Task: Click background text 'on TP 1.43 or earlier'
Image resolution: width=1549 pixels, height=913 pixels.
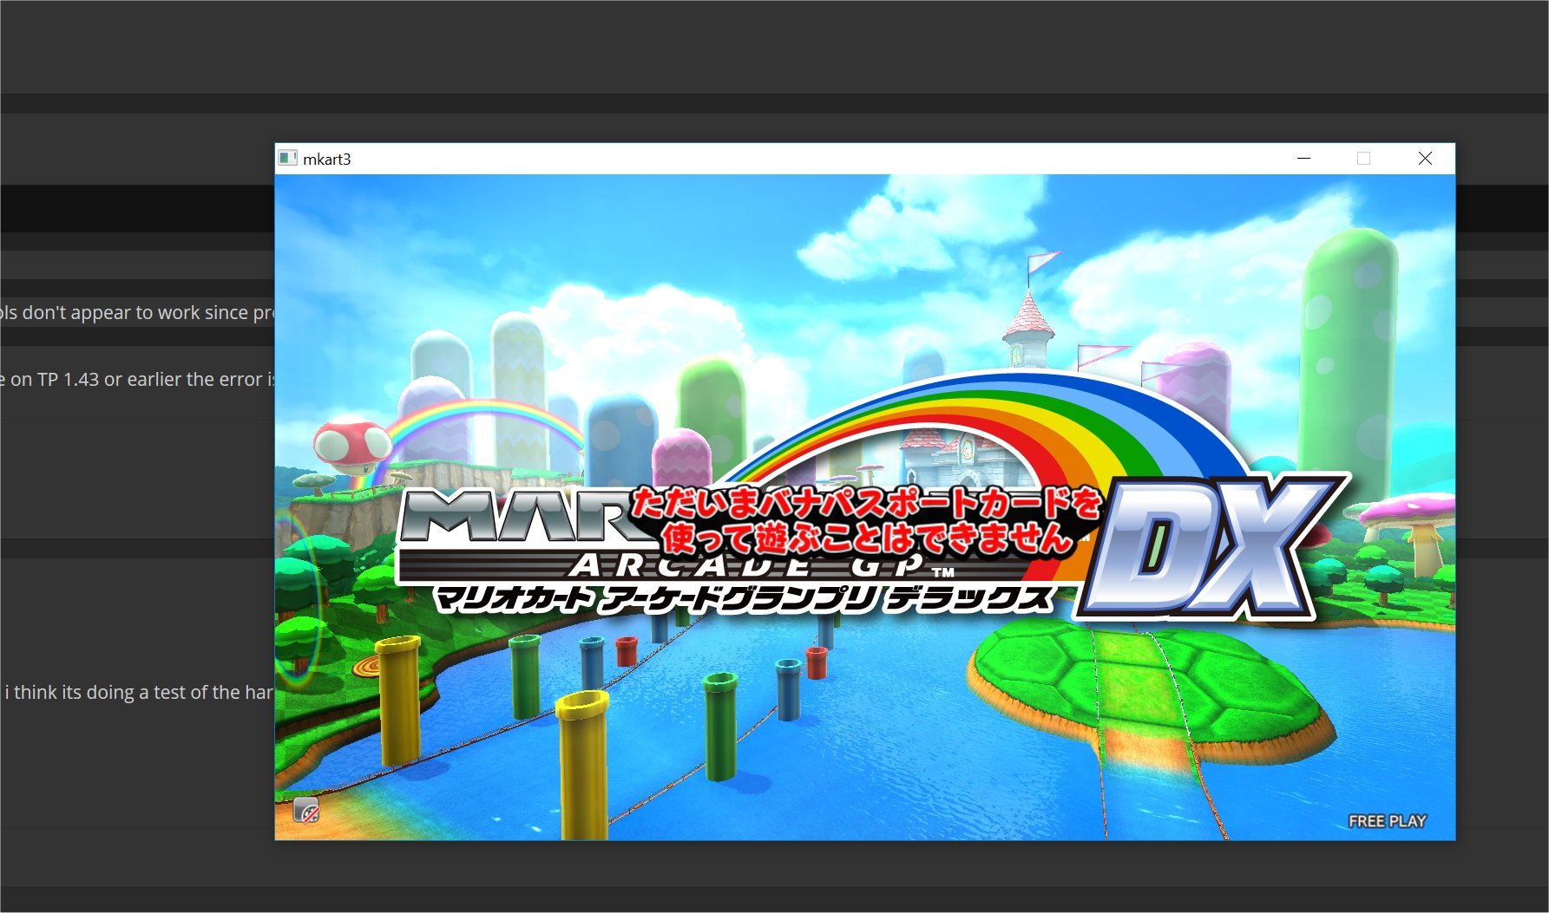Action: pos(95,380)
